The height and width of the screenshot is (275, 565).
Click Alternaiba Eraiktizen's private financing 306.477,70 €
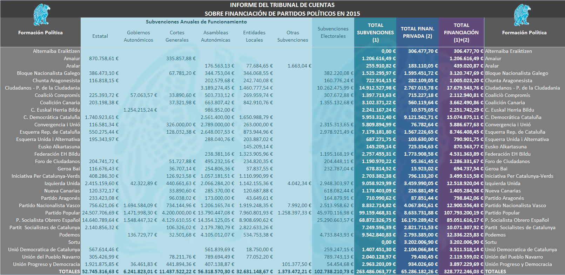click(423, 51)
